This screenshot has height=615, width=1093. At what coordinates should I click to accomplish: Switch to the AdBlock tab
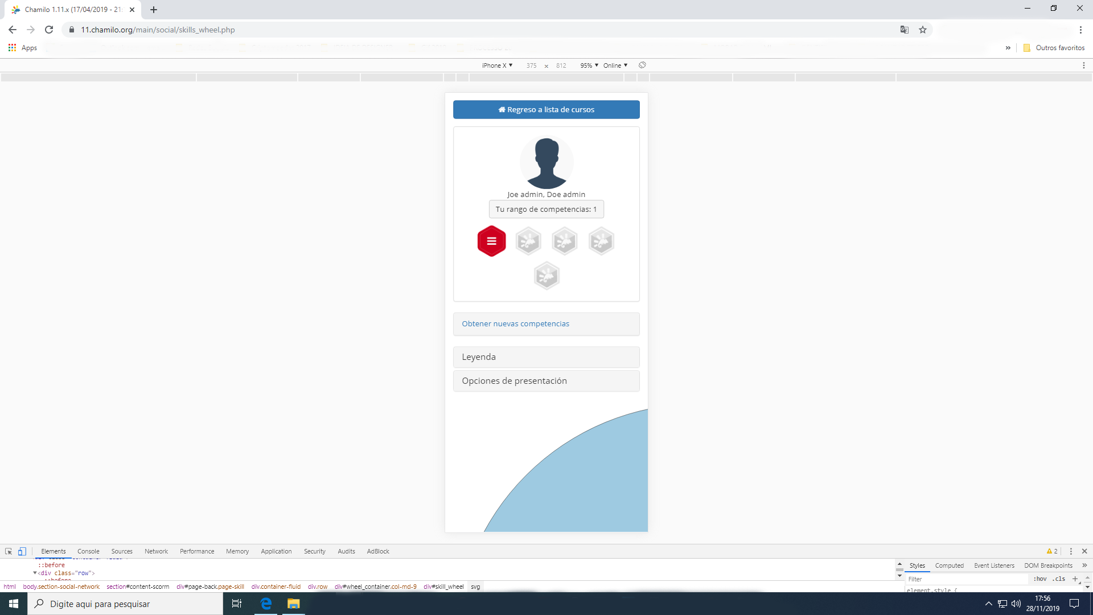[x=378, y=551]
